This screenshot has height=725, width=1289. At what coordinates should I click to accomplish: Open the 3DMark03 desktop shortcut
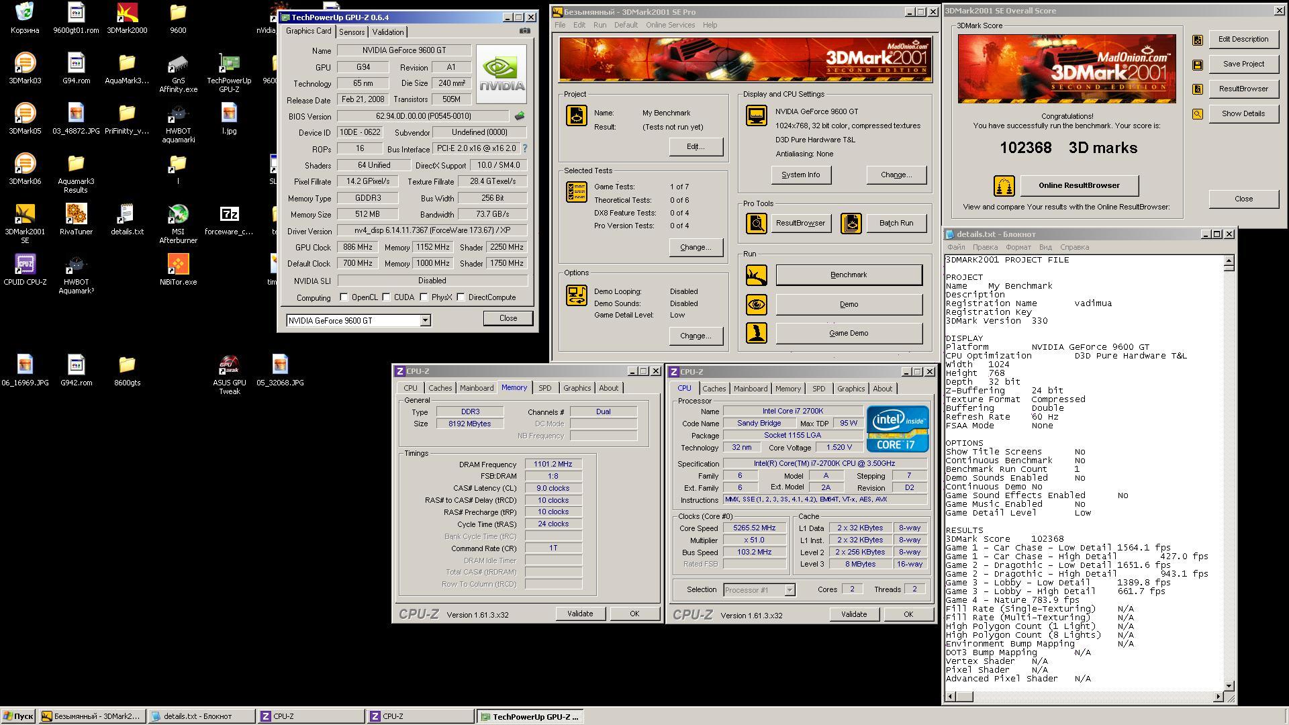(x=25, y=68)
